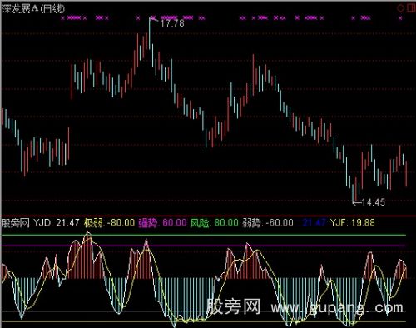Click the red diamond icon at chart corner
The height and width of the screenshot is (328, 416).
(x=401, y=8)
